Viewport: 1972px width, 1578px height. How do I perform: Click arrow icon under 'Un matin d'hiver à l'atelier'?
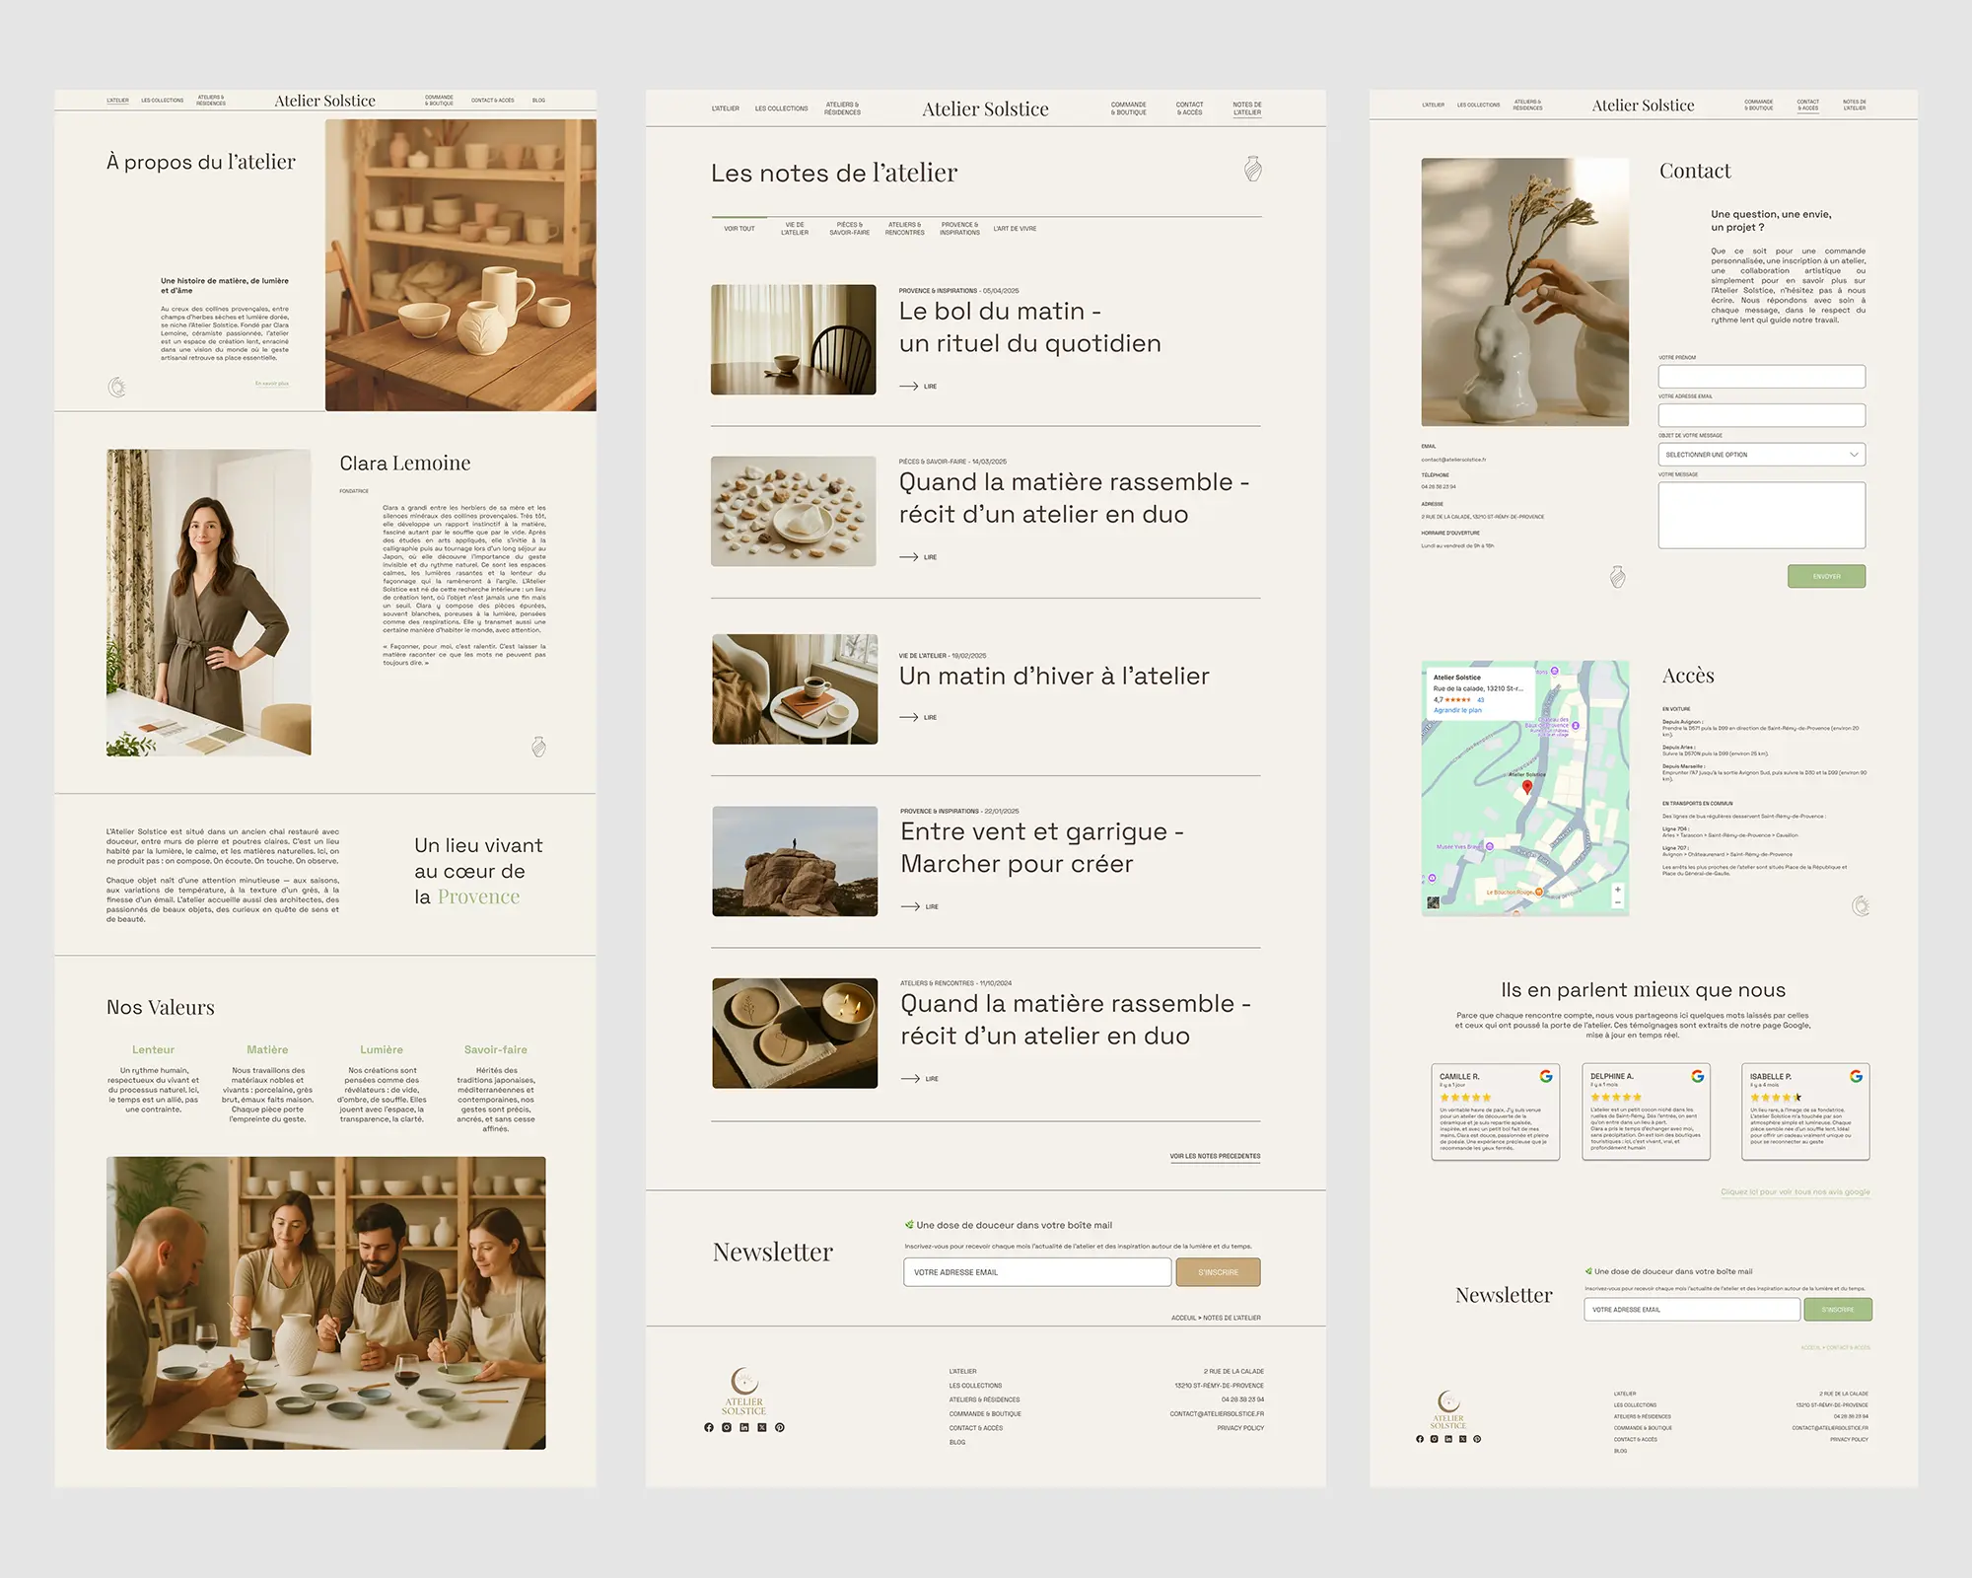point(909,718)
